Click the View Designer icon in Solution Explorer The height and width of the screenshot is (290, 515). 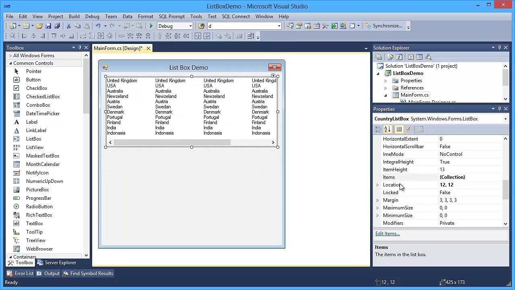(419, 57)
